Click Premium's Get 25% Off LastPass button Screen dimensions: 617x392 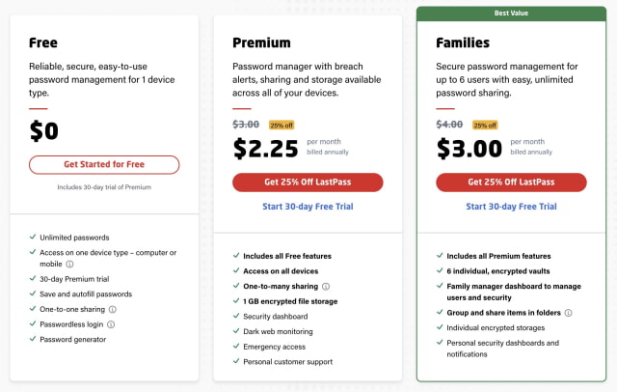coord(308,182)
